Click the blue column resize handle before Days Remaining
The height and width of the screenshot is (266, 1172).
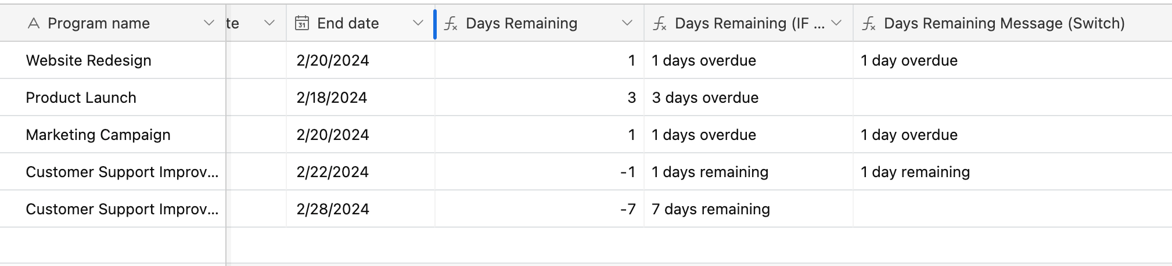point(434,24)
